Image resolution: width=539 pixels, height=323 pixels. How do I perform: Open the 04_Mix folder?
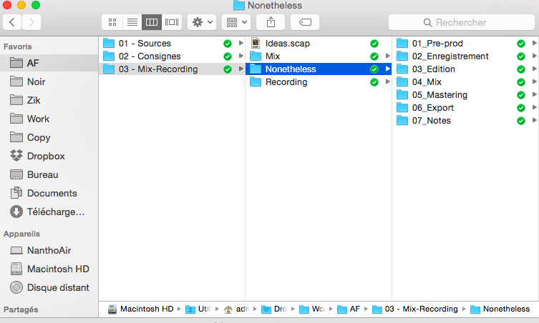coord(465,82)
